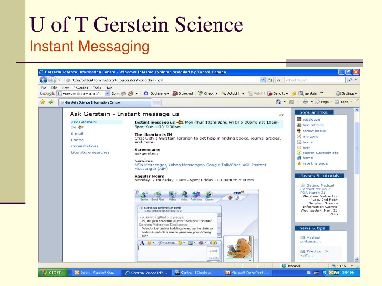
Task: Click the page vertical scrollbar down arrow
Action: point(357,259)
